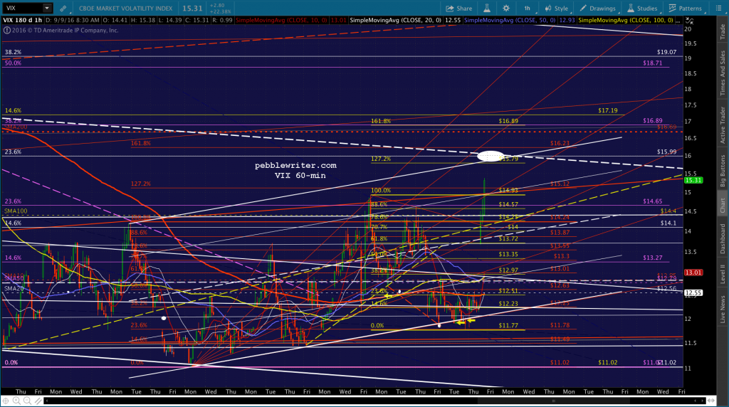Click the red 13.01 price bubble on axis
This screenshot has width=729, height=407.
pyautogui.click(x=693, y=273)
